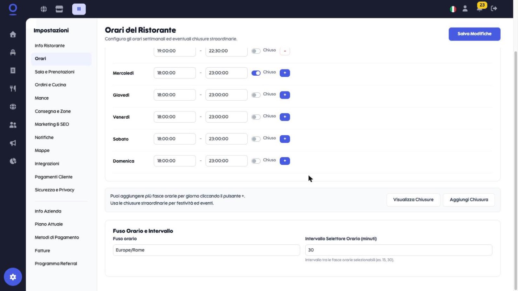
Task: Open notifications bell with 23 badge
Action: (x=480, y=8)
